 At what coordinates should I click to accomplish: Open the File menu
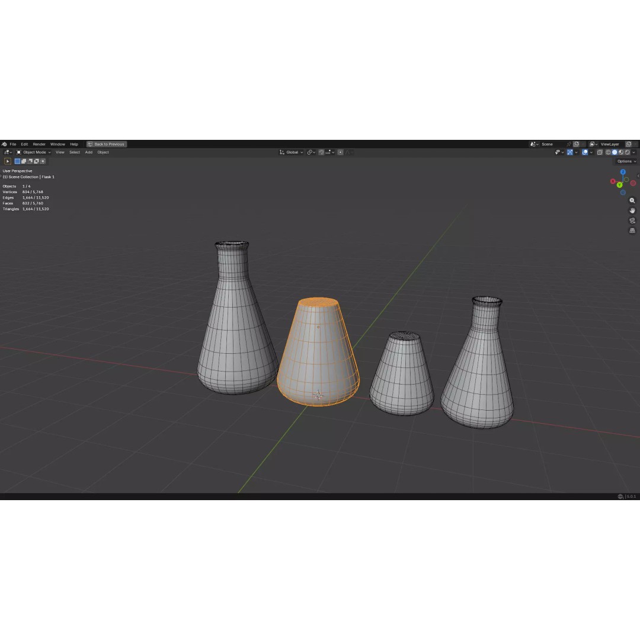click(x=13, y=144)
